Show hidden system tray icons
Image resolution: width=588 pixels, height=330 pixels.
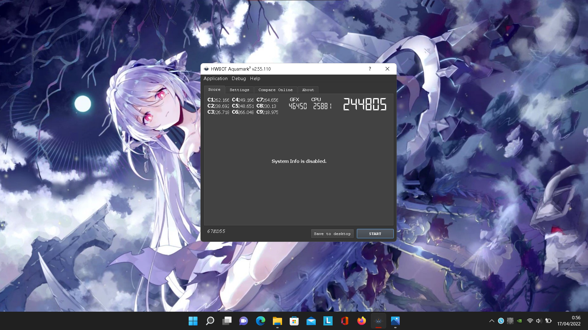click(x=492, y=321)
